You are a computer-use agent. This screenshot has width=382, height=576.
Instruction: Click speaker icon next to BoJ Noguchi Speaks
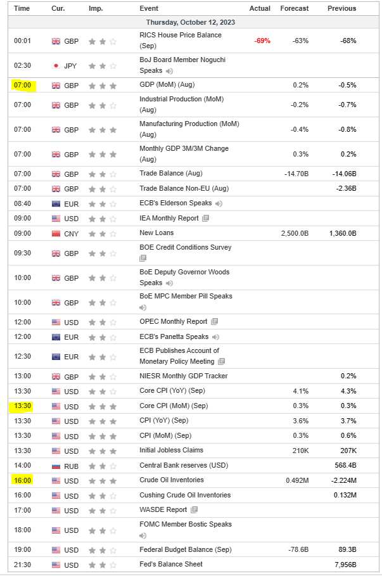(169, 71)
